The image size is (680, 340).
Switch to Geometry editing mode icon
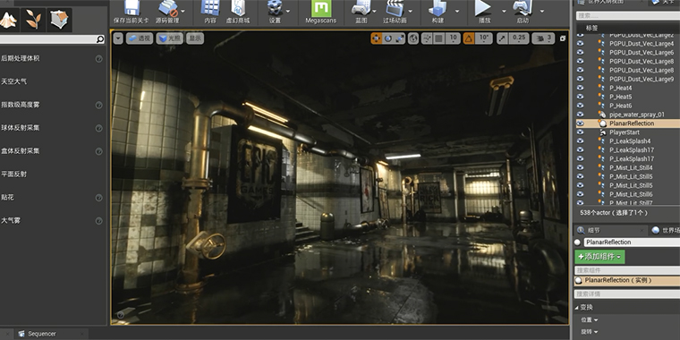(x=59, y=20)
